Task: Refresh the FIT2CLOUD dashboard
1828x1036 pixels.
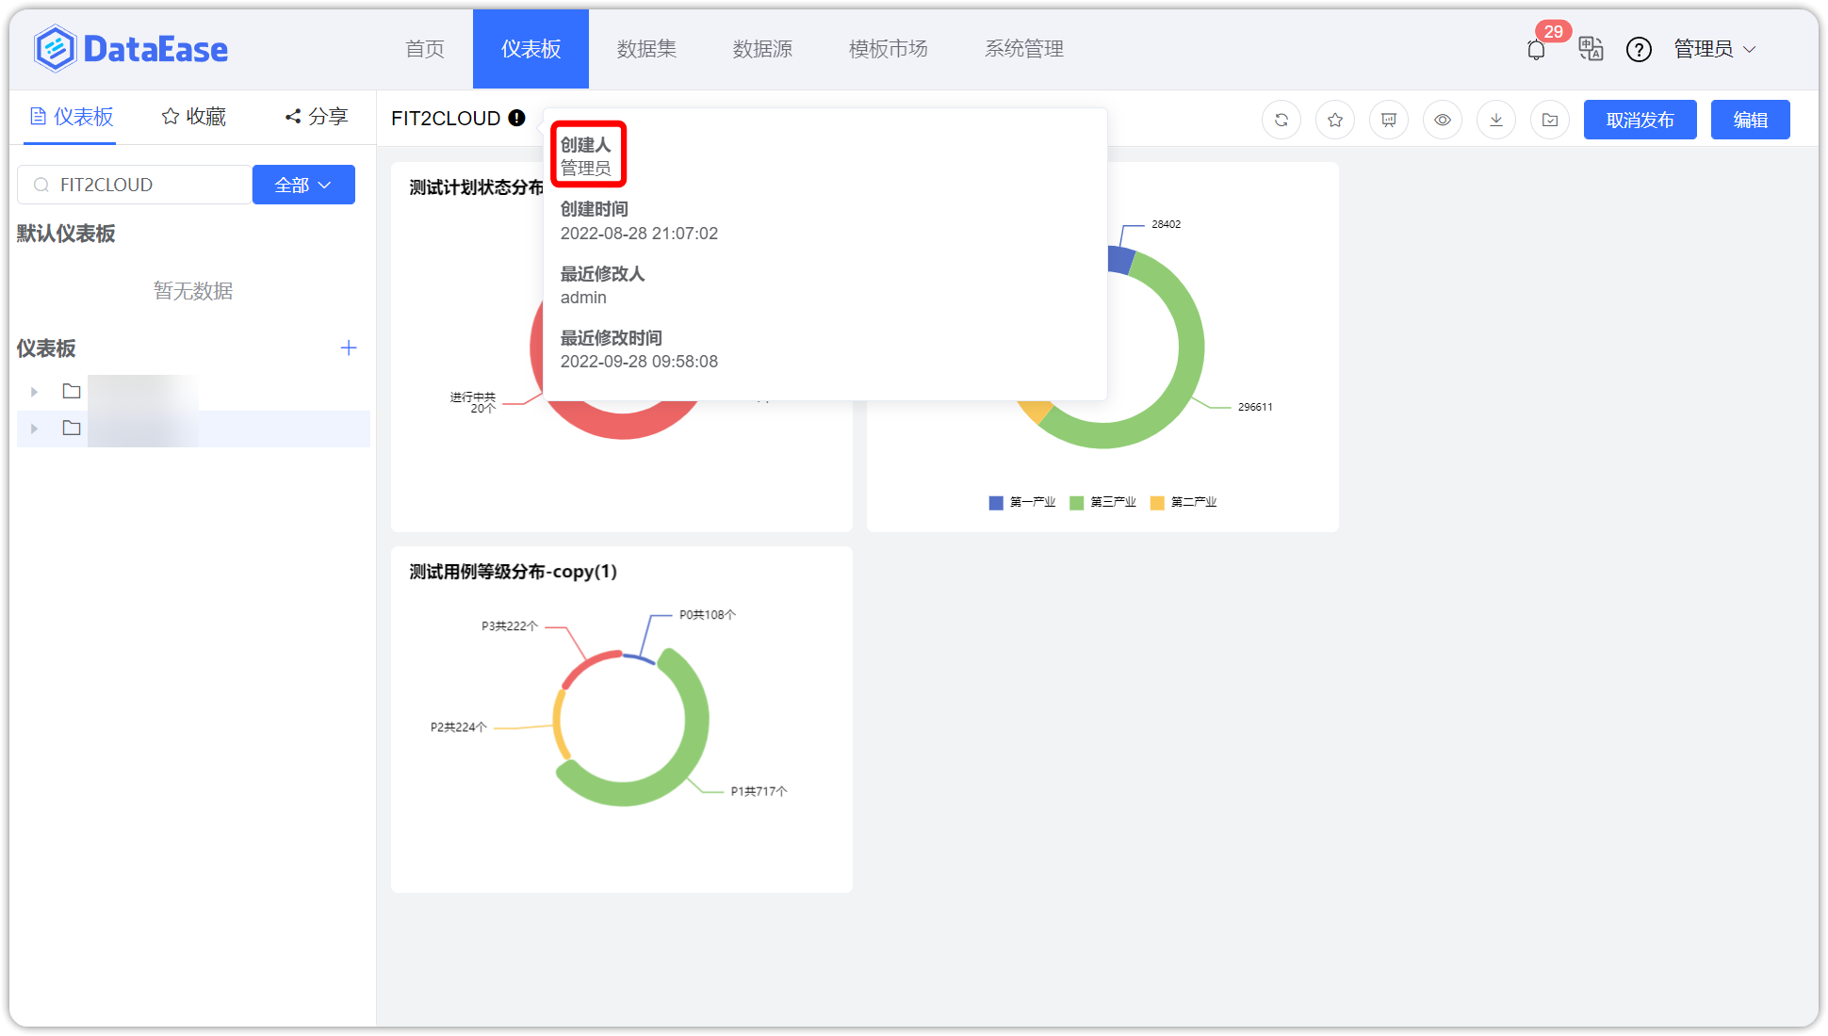Action: pyautogui.click(x=1281, y=120)
